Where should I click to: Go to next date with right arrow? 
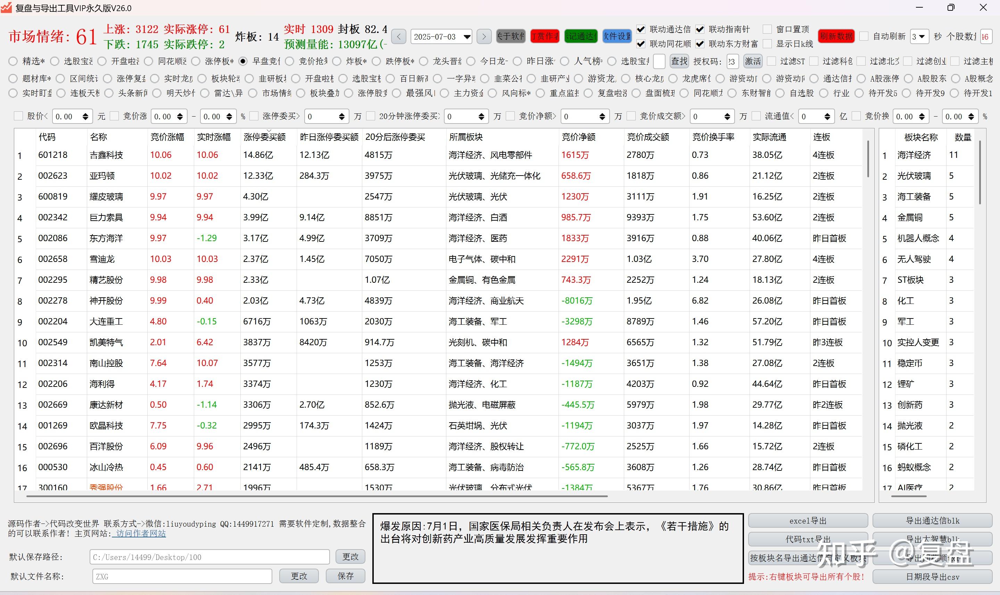coord(484,36)
